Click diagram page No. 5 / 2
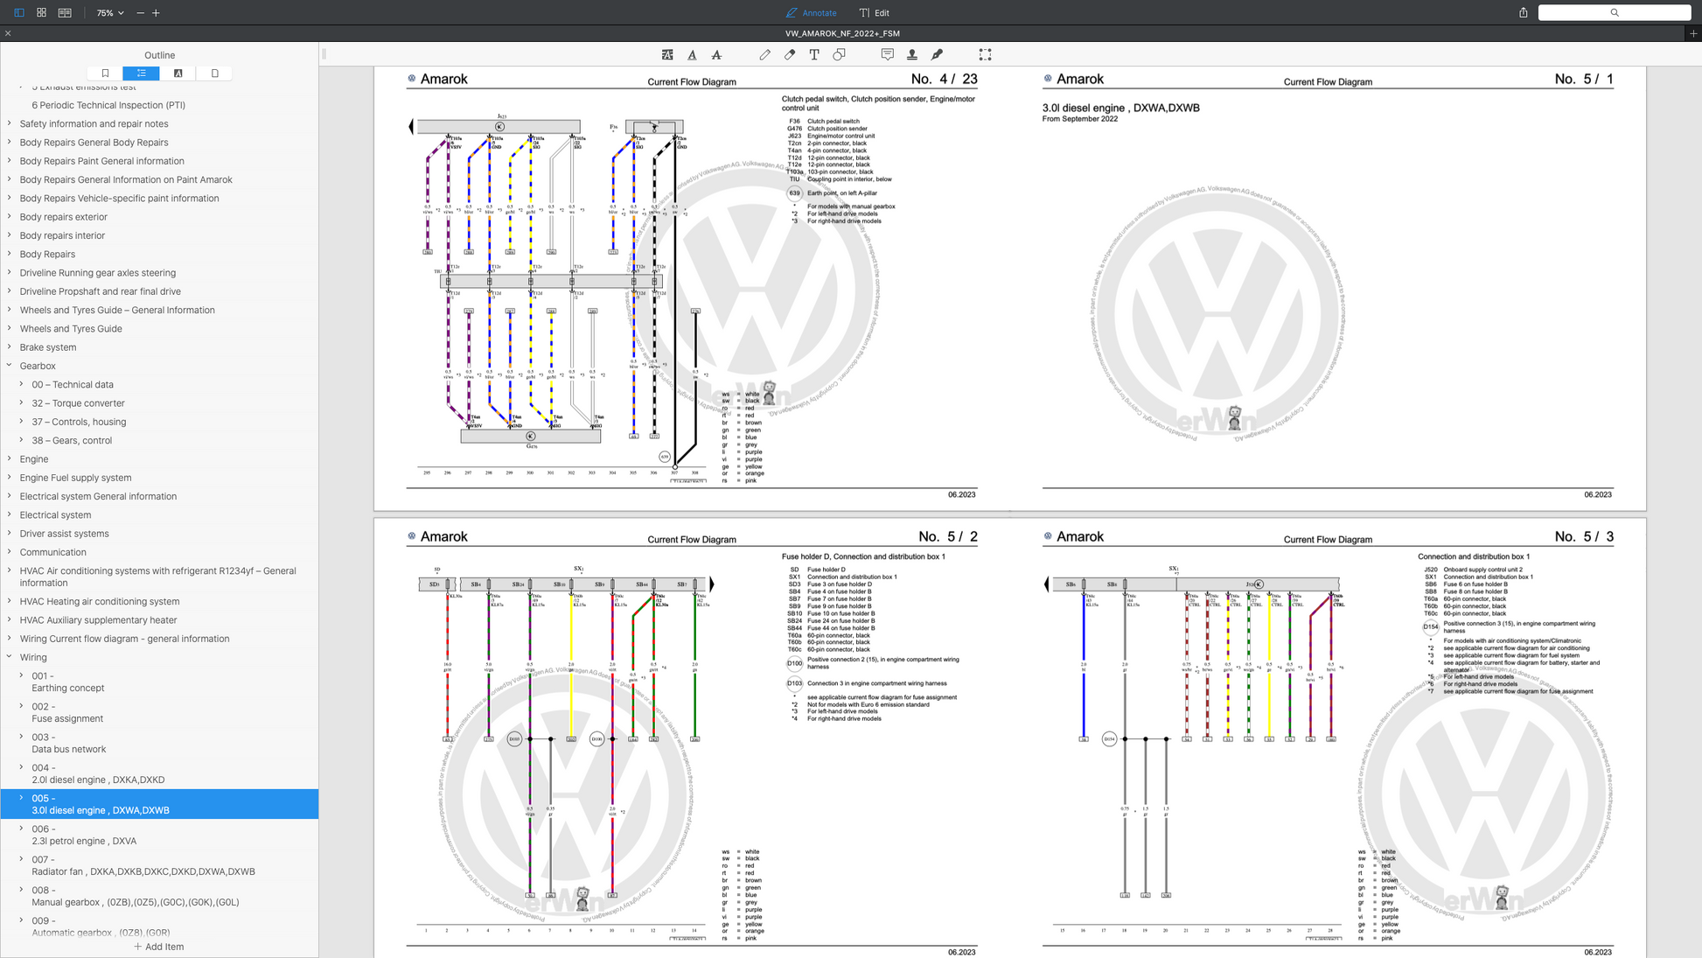The width and height of the screenshot is (1702, 958). pos(692,738)
